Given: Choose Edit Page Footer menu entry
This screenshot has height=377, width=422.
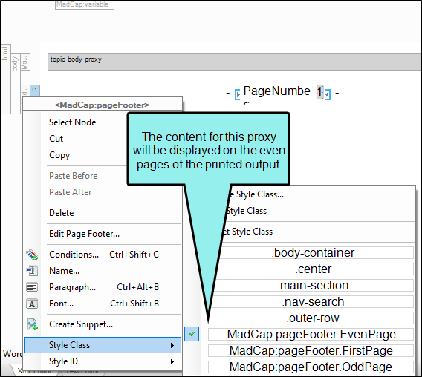Looking at the screenshot, I should [84, 234].
